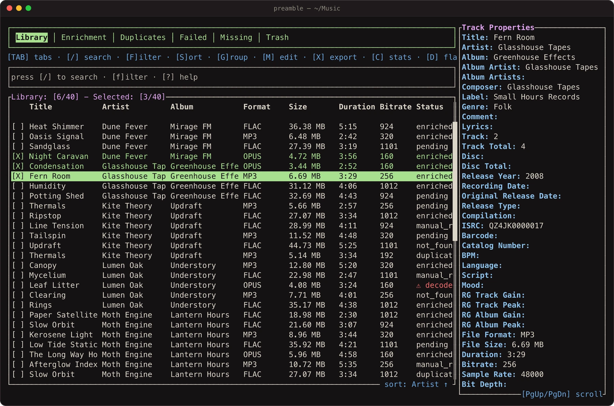Viewport: 614px width, 406px height.
Task: Click the Release Year 2008 field
Action: pos(502,176)
